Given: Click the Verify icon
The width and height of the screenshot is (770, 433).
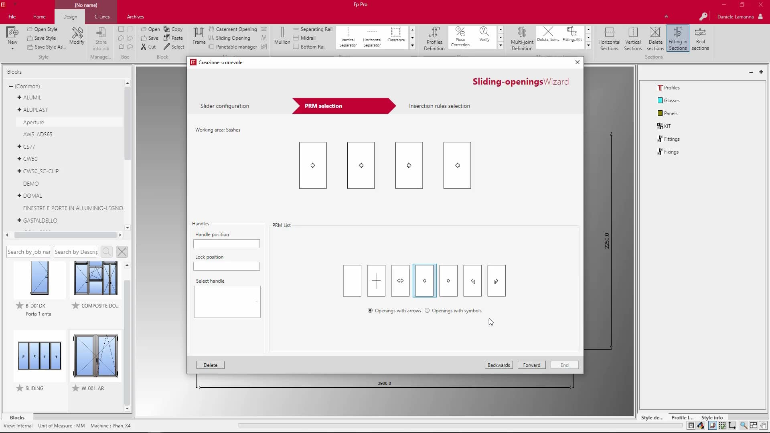Looking at the screenshot, I should 484,34.
